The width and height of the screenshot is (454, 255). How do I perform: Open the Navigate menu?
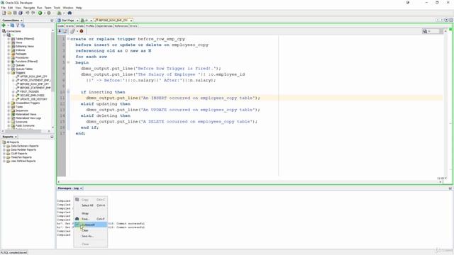coord(29,8)
